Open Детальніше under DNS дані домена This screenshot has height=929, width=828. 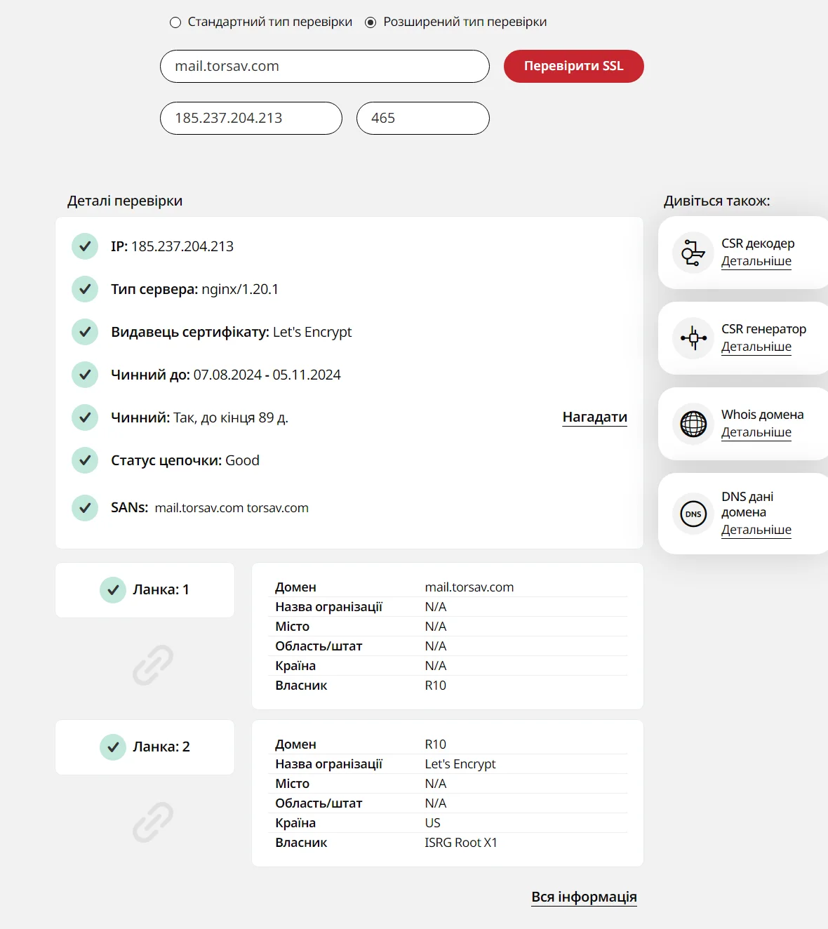tap(756, 530)
